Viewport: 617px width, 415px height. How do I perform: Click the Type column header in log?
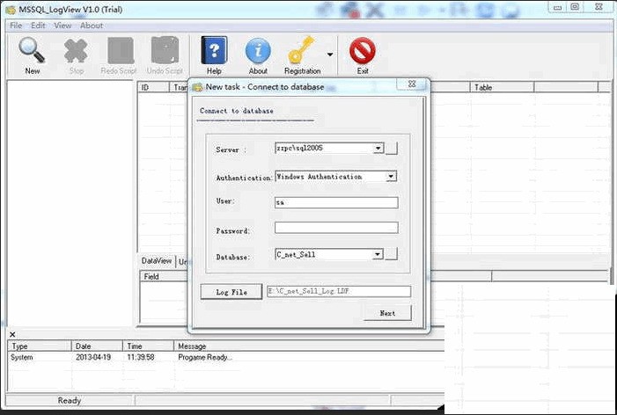click(40, 346)
